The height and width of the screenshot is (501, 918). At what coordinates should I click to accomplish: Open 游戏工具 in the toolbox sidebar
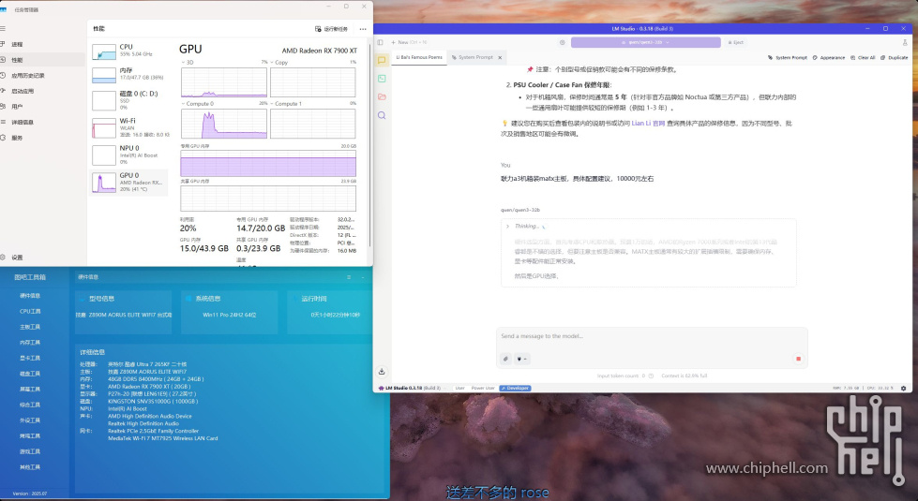pos(30,451)
